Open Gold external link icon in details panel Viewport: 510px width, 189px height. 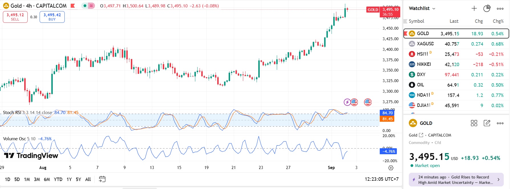coord(421,135)
